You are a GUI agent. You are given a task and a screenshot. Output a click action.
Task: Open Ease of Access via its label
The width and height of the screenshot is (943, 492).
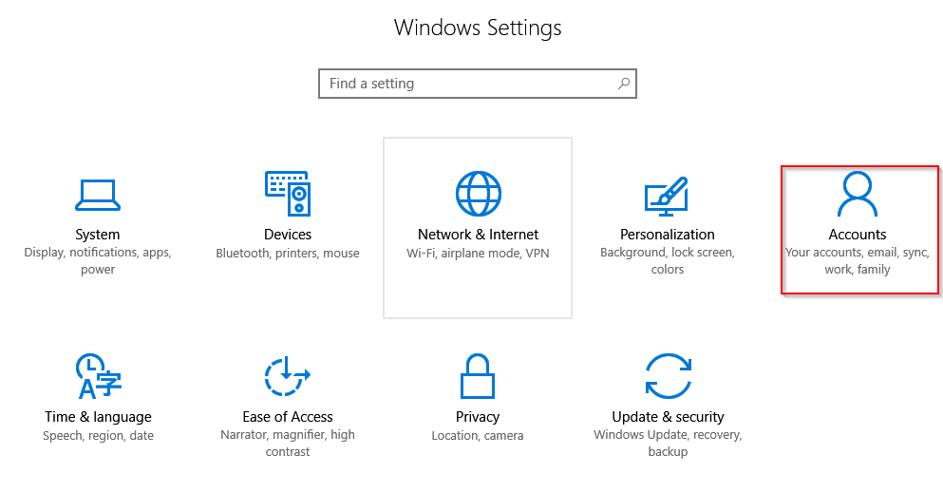[288, 417]
